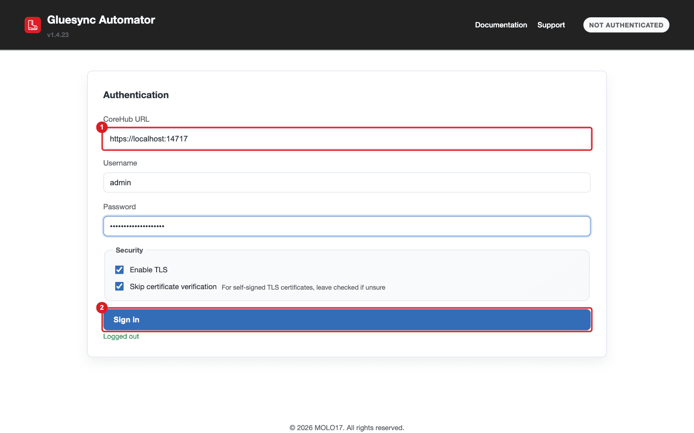694x433 pixels.
Task: Click the red Gluesync Automator logo icon
Action: [x=33, y=25]
